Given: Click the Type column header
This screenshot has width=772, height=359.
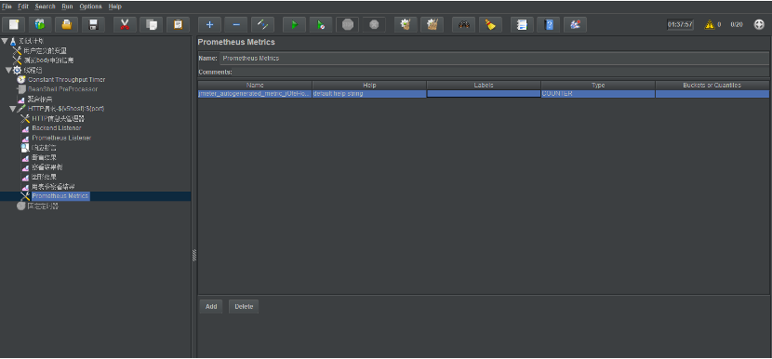Looking at the screenshot, I should point(598,86).
